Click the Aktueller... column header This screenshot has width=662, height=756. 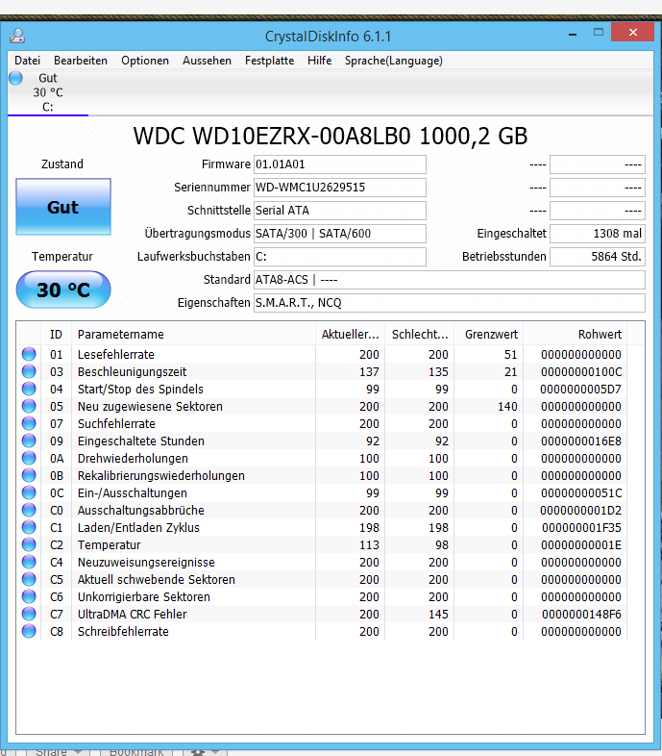tap(351, 334)
